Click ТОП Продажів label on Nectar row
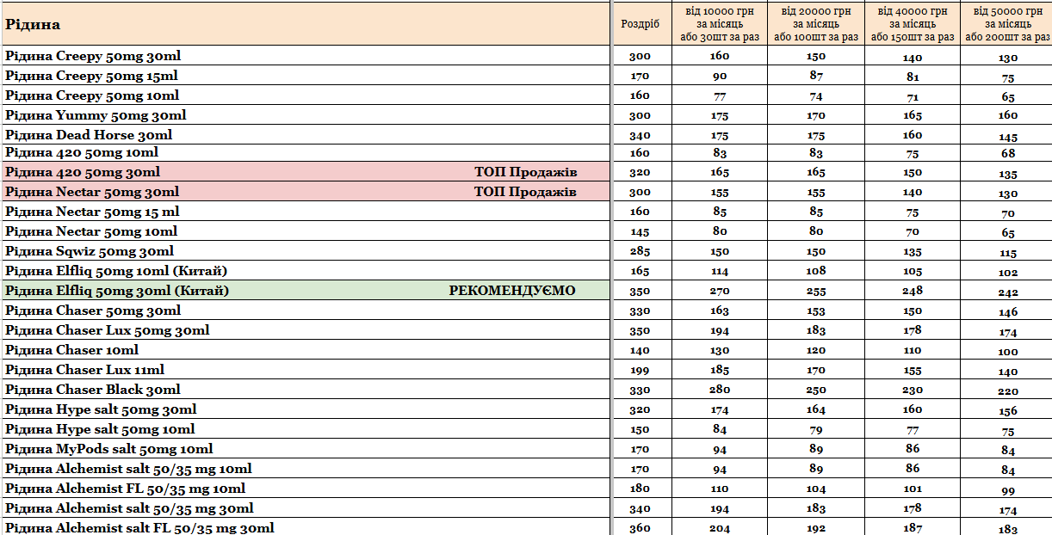 click(525, 192)
